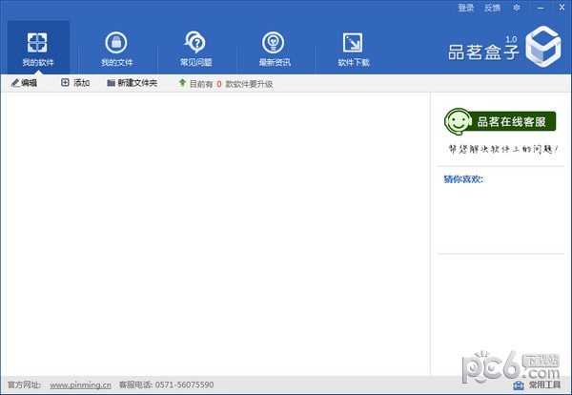The height and width of the screenshot is (395, 572).
Task: Open the 我的软件 tab icon
Action: click(37, 42)
